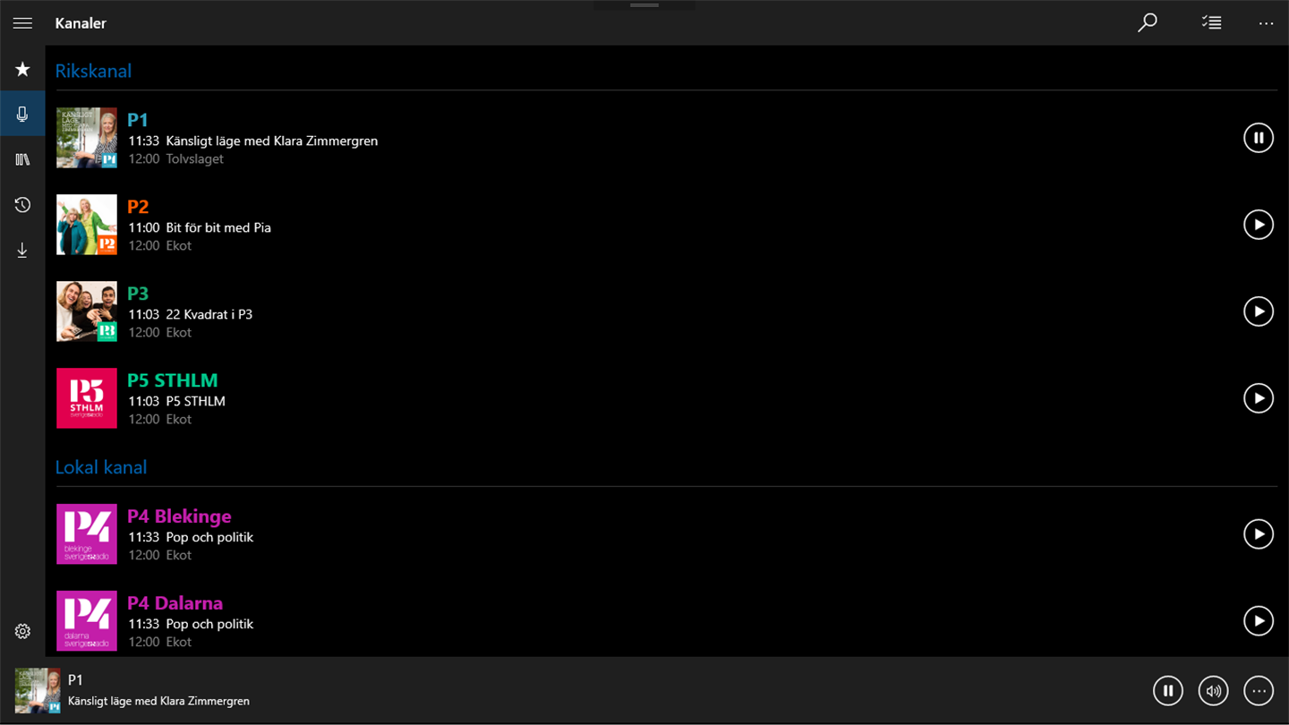The image size is (1289, 725).
Task: Play the P4 Blekinge channel
Action: [1259, 534]
